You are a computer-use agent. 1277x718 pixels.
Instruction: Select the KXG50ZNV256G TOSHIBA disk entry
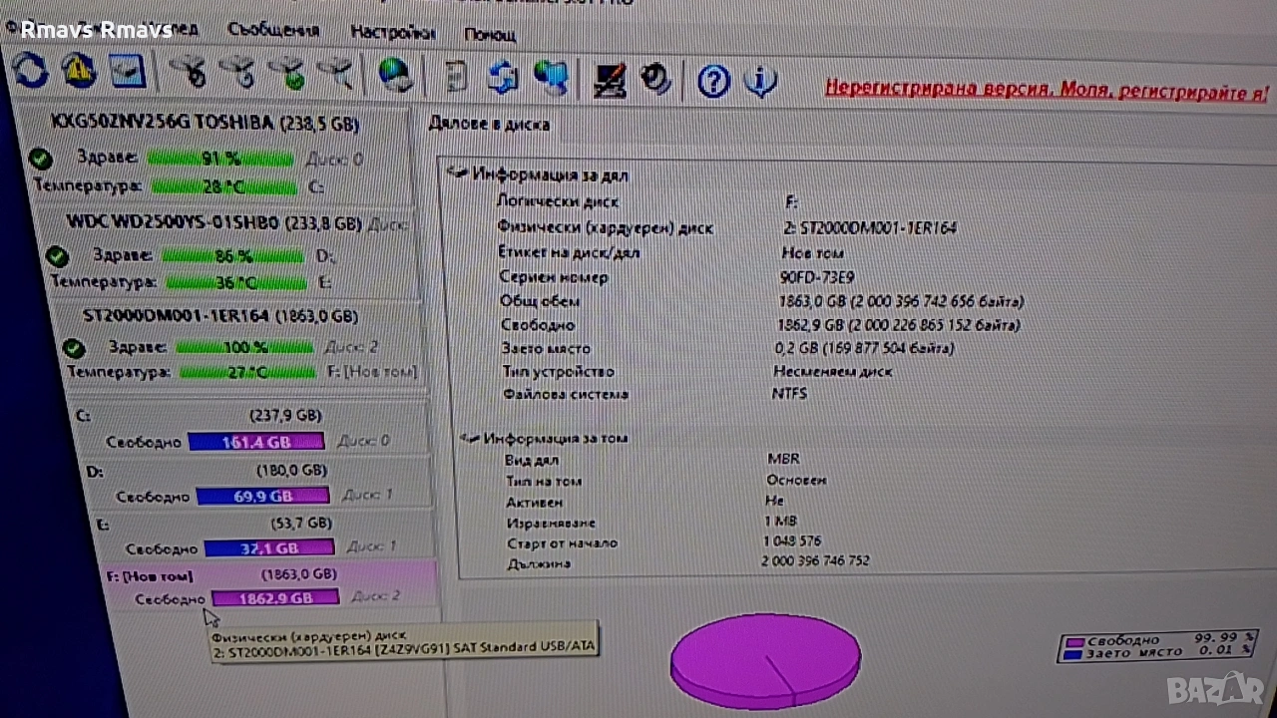[x=205, y=123]
